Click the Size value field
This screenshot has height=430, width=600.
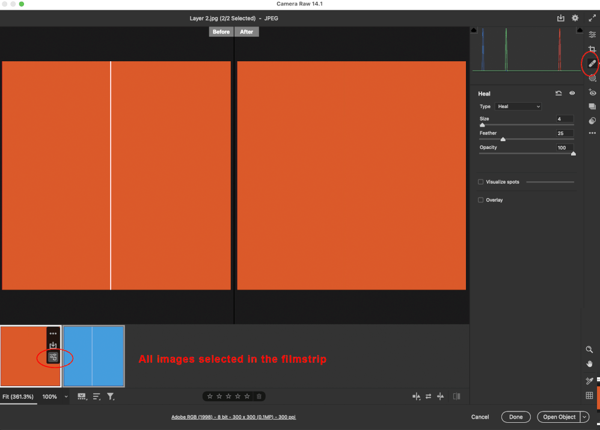pyautogui.click(x=565, y=119)
